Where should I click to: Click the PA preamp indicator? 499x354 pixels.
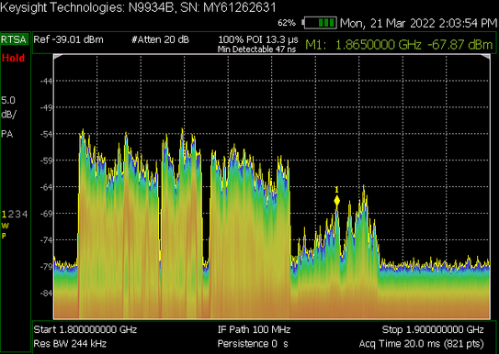coord(7,134)
